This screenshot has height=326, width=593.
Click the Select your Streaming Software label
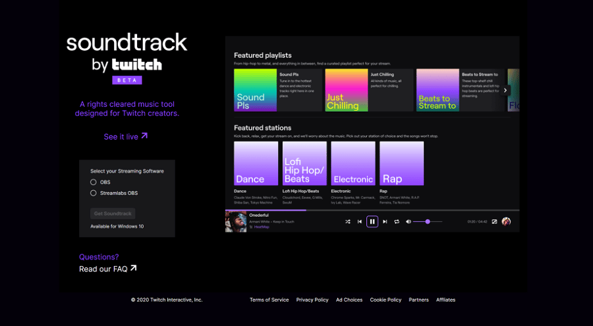click(127, 171)
